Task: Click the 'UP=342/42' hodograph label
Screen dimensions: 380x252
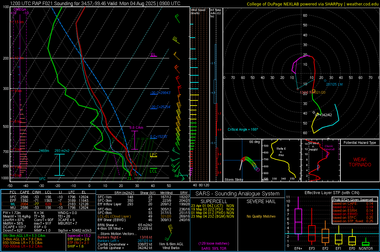Action: pyautogui.click(x=324, y=115)
